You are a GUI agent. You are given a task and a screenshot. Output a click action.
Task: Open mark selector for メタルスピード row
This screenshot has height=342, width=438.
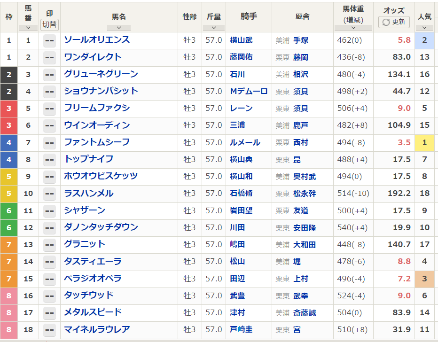point(49,313)
